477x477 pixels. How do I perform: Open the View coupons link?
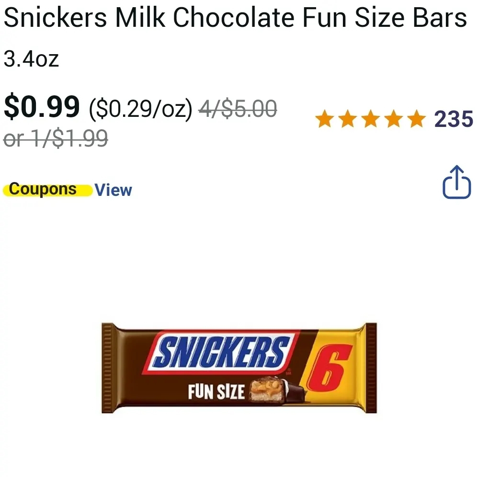coord(113,190)
